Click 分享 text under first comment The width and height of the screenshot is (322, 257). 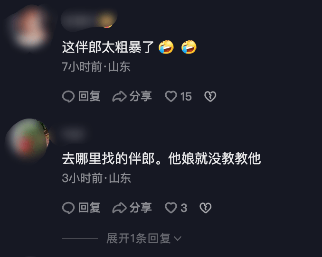[141, 96]
